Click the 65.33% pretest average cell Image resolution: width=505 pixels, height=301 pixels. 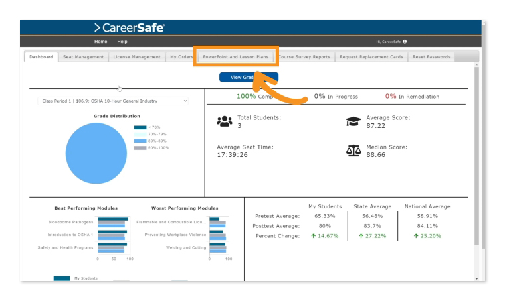click(325, 217)
